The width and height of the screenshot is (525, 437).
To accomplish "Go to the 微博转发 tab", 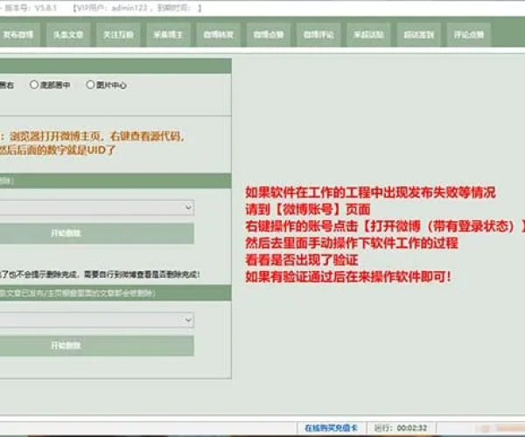I will coord(218,34).
